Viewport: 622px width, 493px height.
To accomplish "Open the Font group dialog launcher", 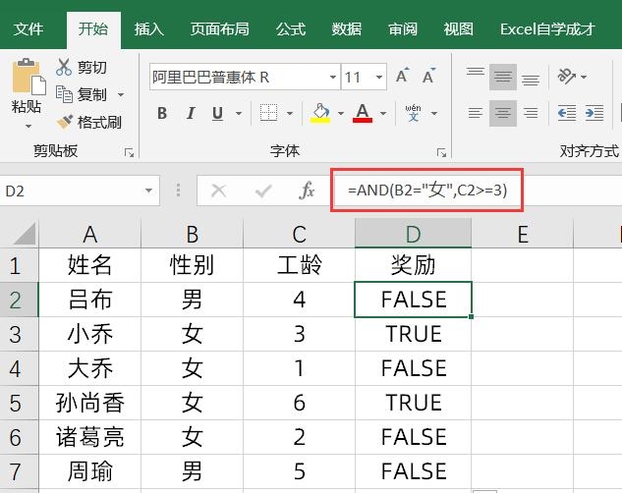I will point(441,152).
